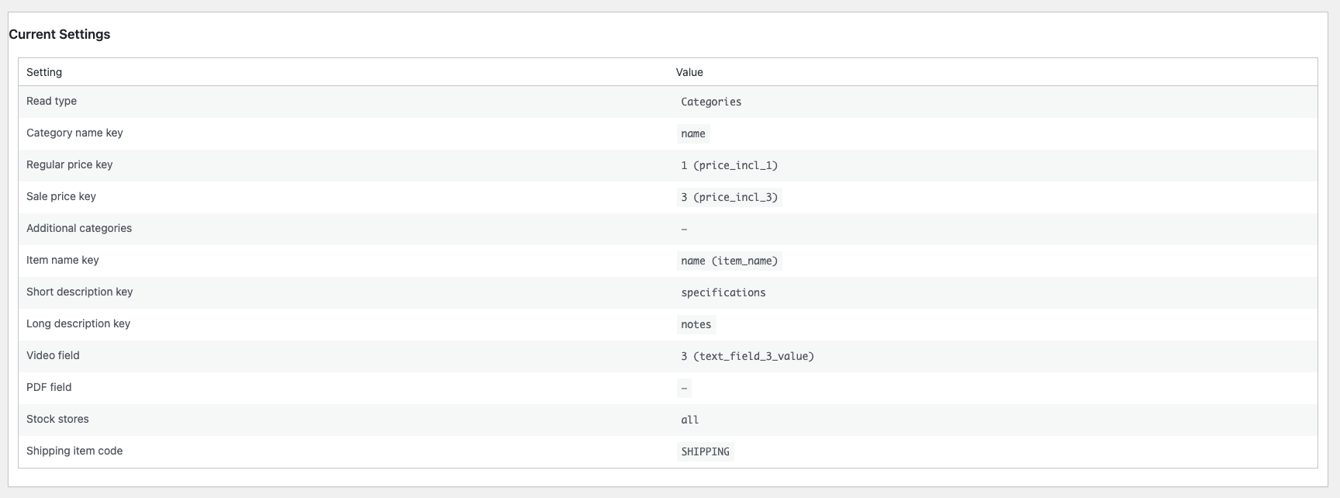The image size is (1340, 498).
Task: Select the specifications value
Action: coord(724,292)
